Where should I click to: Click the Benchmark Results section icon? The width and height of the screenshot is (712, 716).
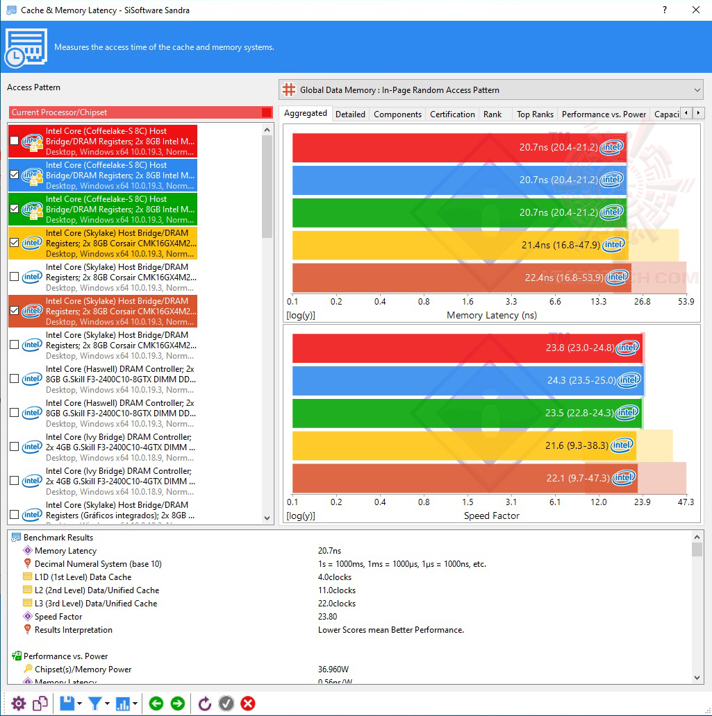click(16, 537)
